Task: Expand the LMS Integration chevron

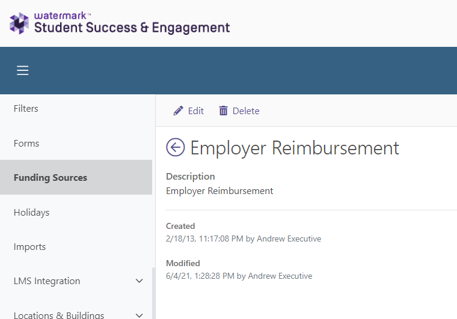Action: (x=140, y=281)
